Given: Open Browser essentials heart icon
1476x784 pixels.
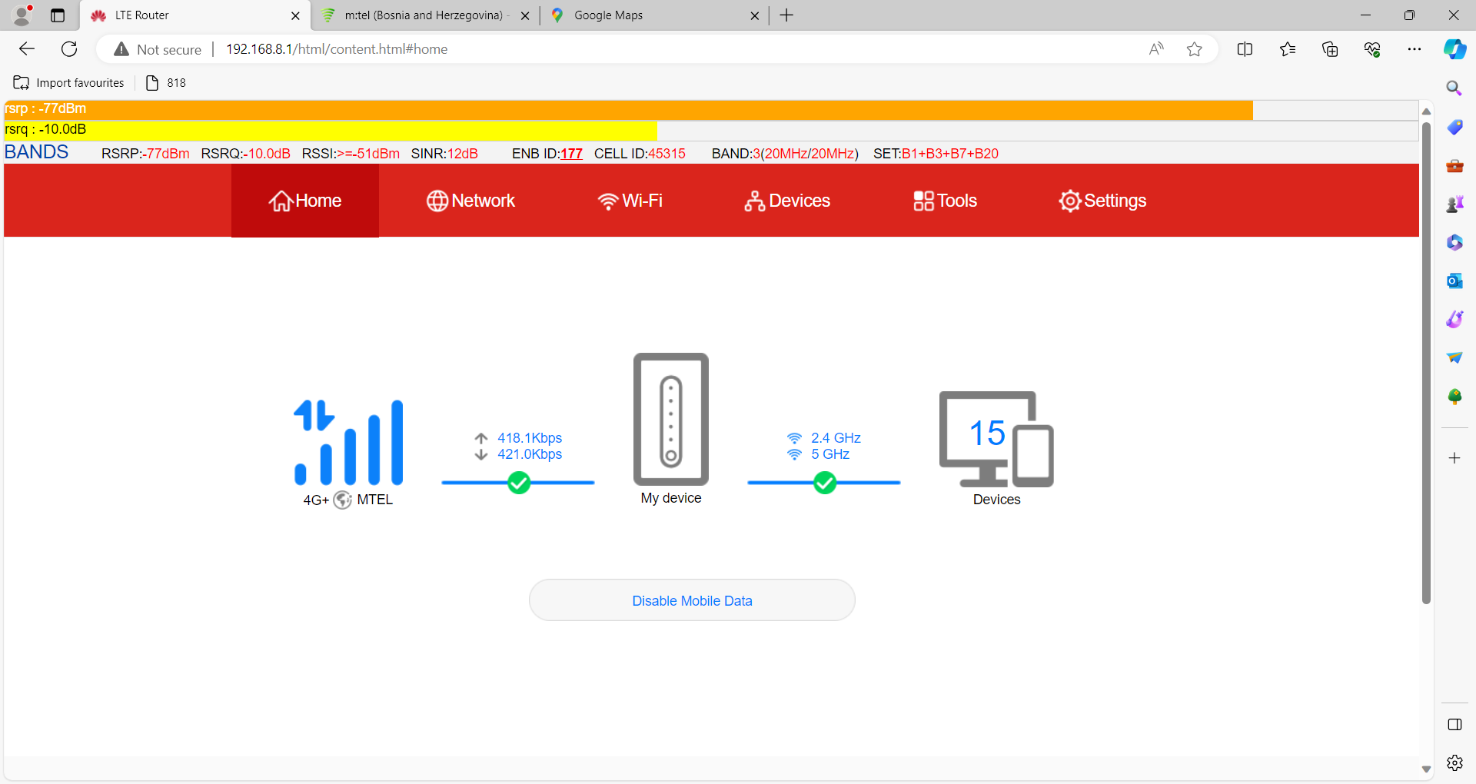Looking at the screenshot, I should click(1372, 49).
